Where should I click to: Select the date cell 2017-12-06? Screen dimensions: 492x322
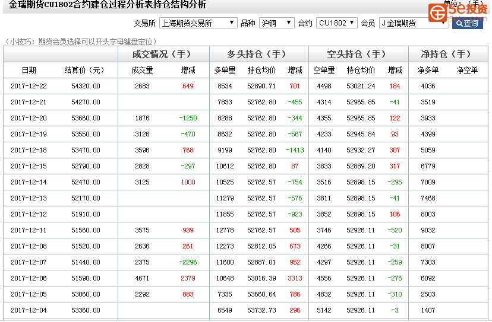click(29, 278)
